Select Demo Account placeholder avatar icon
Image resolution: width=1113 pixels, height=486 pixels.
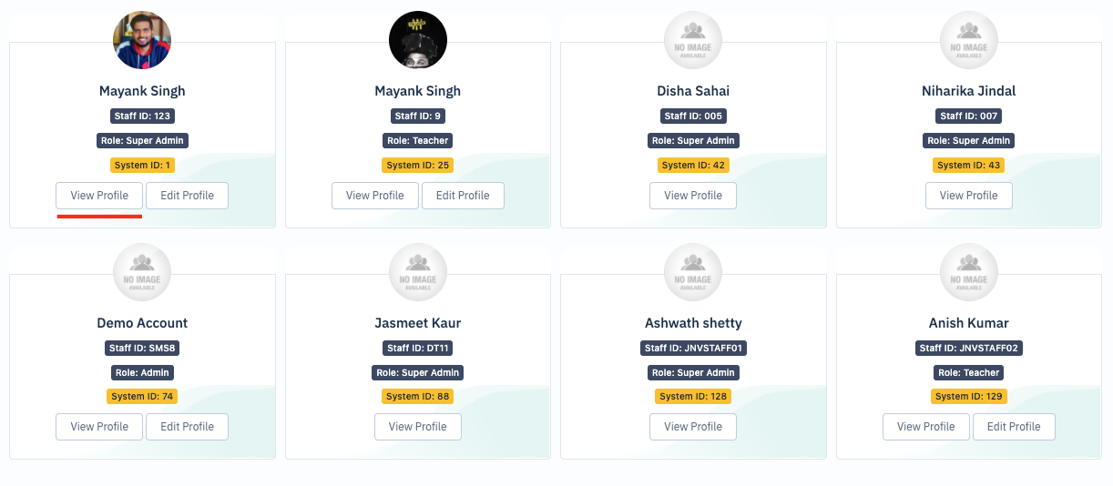(142, 272)
